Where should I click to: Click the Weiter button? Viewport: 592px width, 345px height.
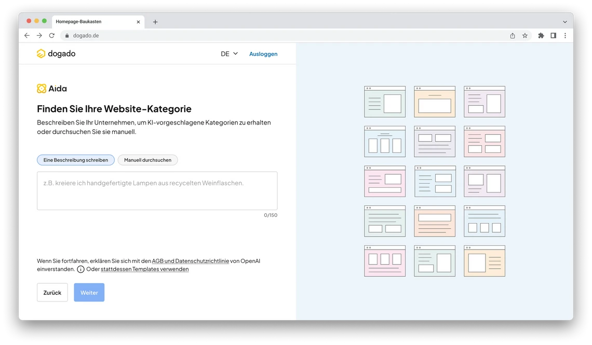coord(89,292)
